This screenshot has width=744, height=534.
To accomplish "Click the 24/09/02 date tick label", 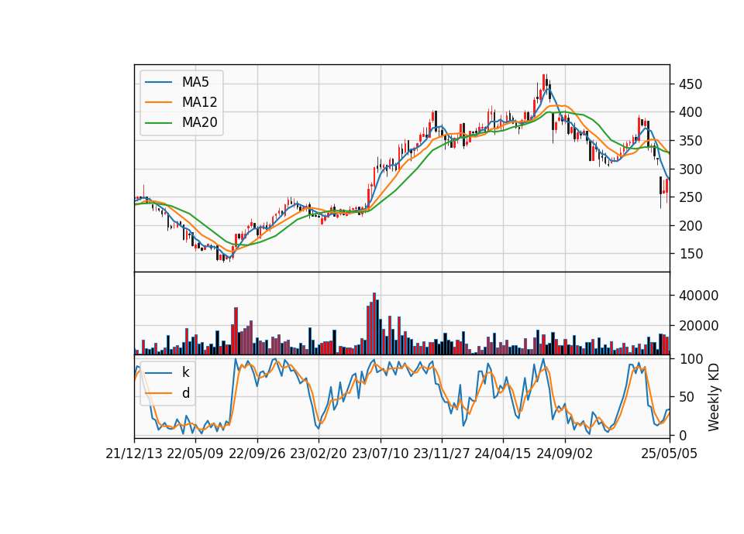I will pyautogui.click(x=565, y=454).
